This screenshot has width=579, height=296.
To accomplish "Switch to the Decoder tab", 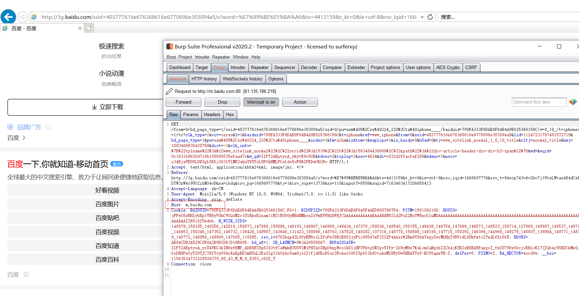I will pos(309,68).
